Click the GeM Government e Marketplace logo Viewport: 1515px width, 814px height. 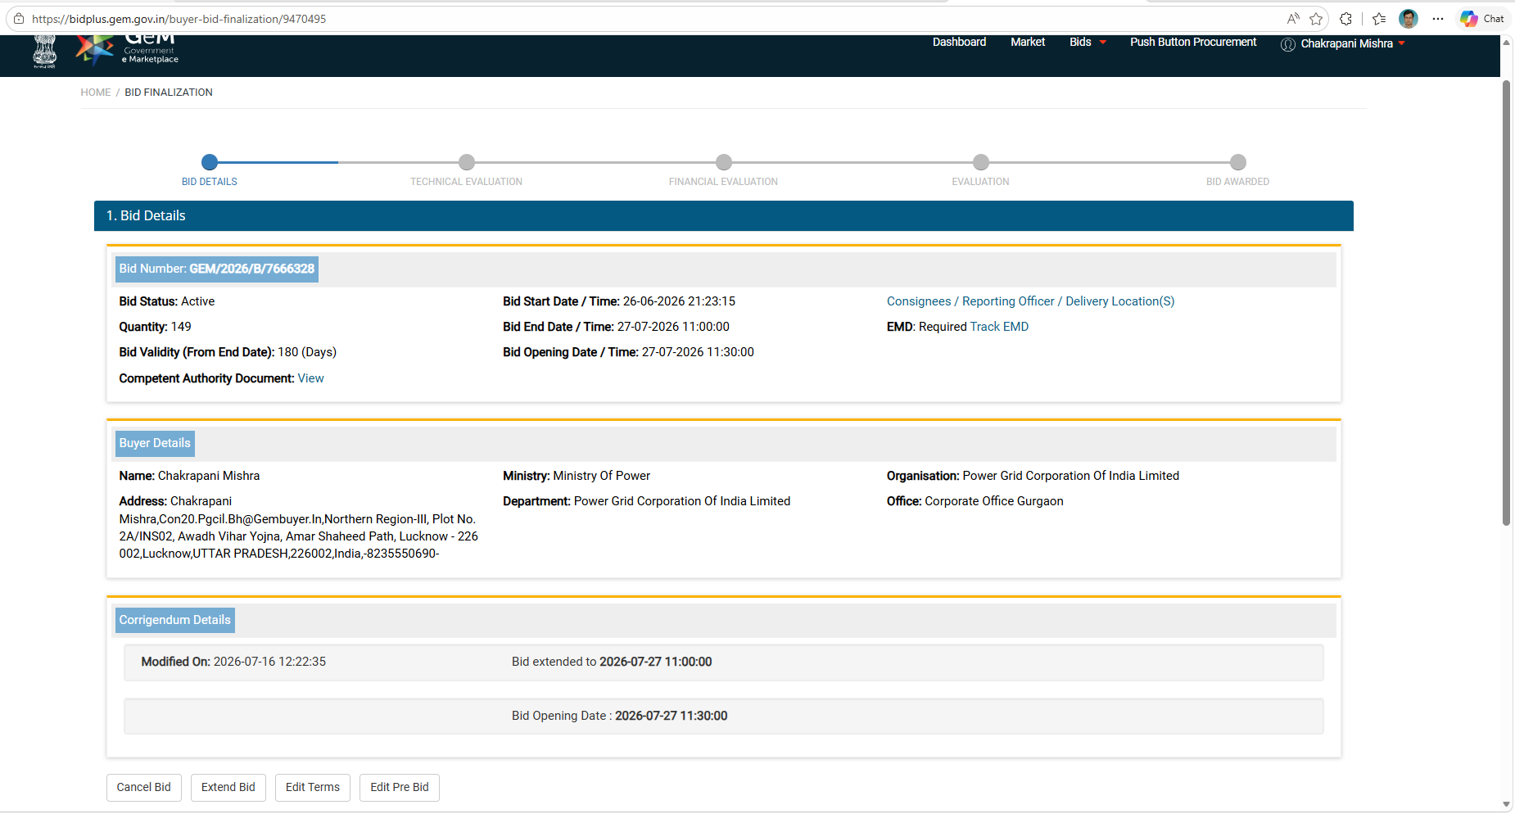pyautogui.click(x=127, y=50)
